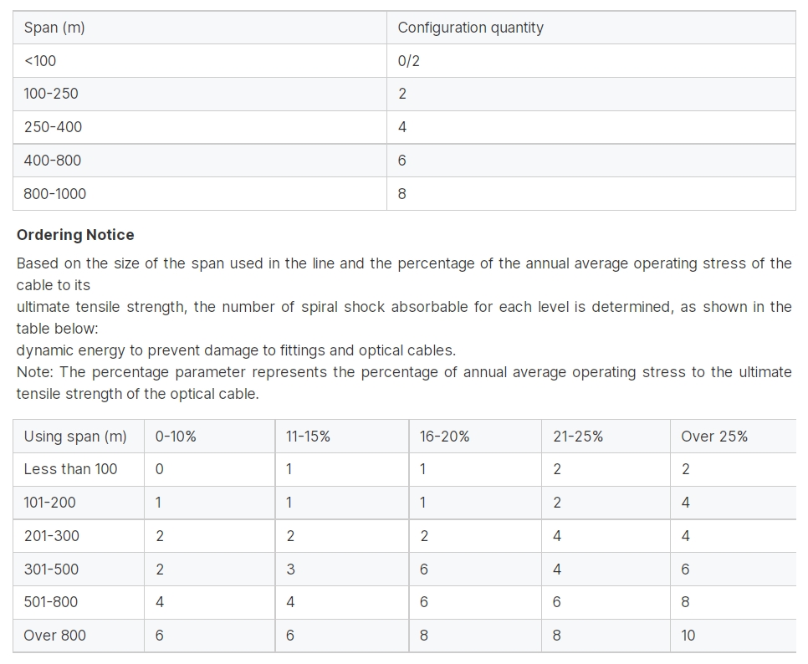Click the '400-800' span cell
The height and width of the screenshot is (664, 808).
click(x=199, y=161)
